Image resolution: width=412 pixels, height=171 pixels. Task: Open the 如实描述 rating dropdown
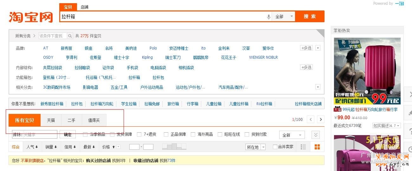coord(387,126)
